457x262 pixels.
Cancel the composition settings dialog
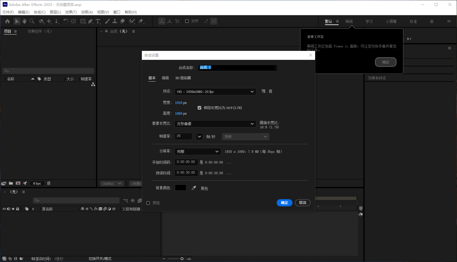tap(303, 203)
